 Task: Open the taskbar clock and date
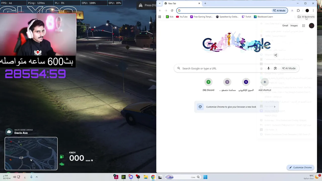[7, 177]
